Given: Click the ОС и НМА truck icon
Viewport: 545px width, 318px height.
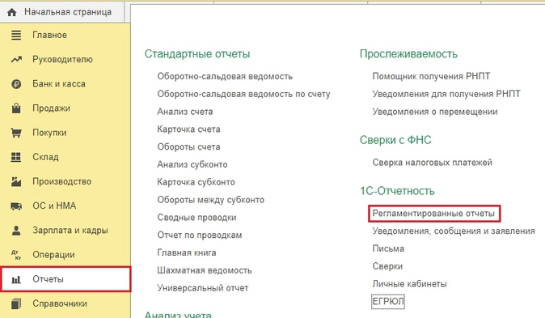Looking at the screenshot, I should point(16,206).
